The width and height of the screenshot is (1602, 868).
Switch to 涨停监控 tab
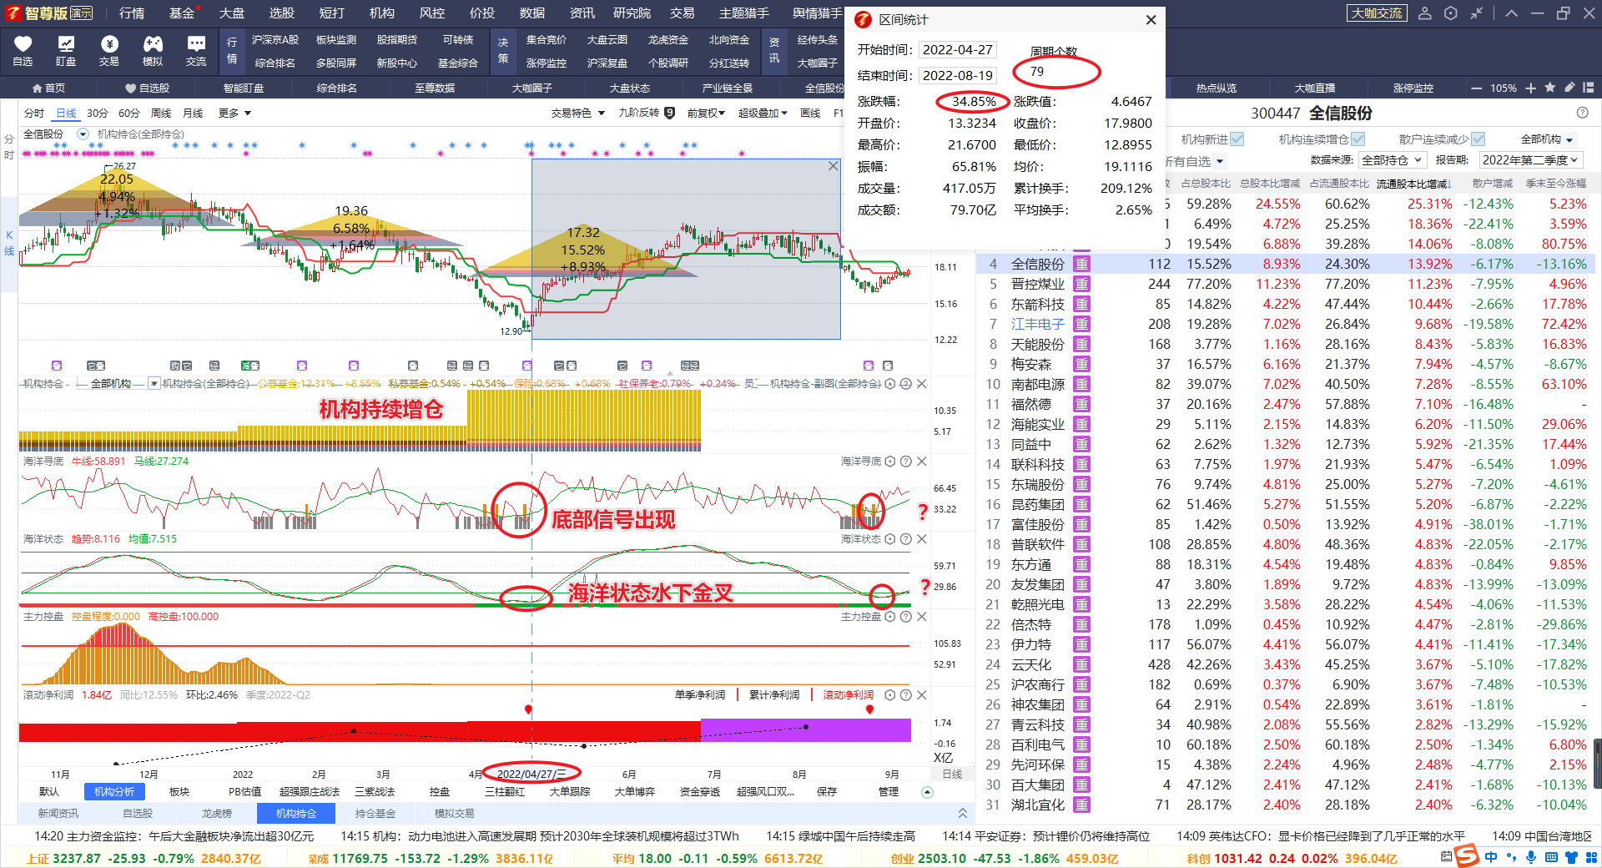click(x=1413, y=88)
